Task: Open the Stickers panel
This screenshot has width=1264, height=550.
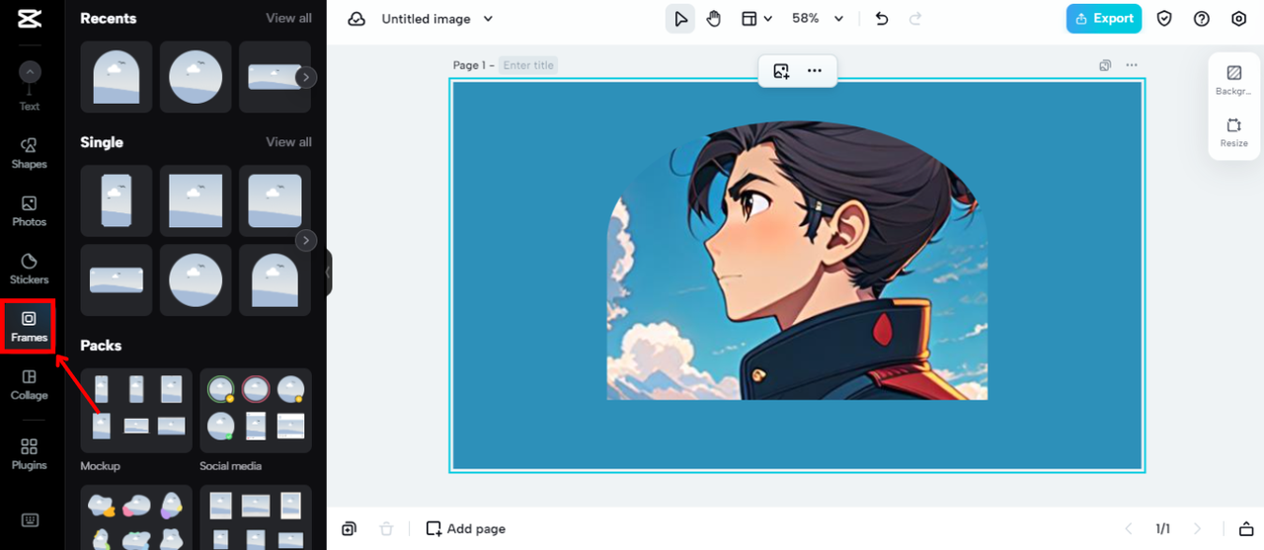Action: 30,269
